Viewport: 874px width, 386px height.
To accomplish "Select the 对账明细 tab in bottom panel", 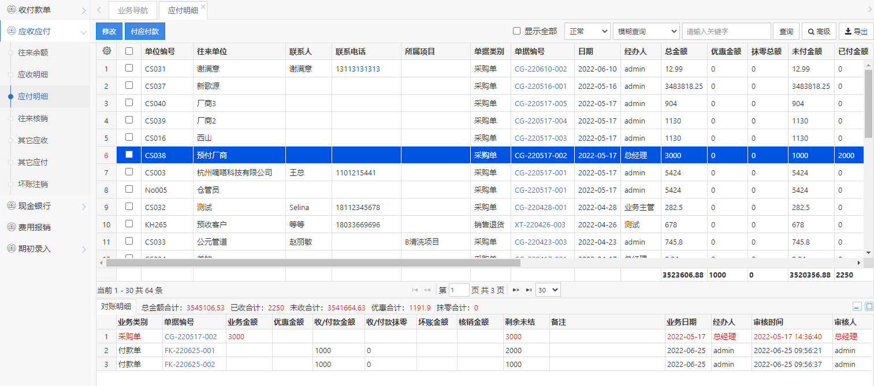I will click(116, 307).
